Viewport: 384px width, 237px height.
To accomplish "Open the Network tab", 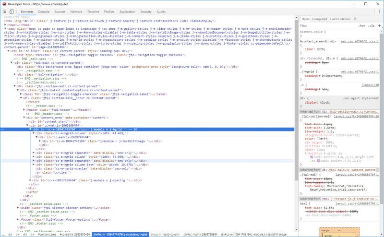I will click(x=76, y=11).
